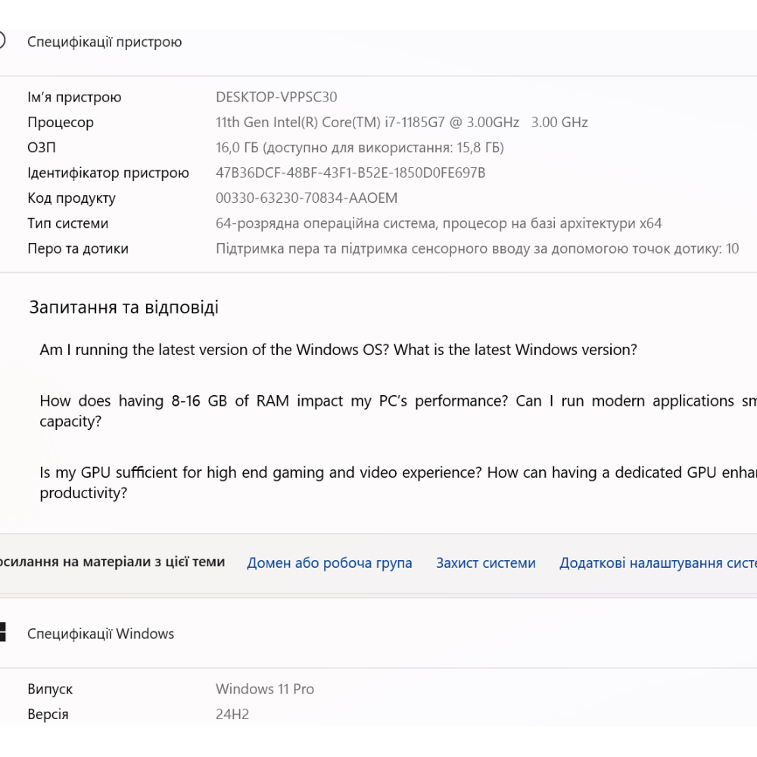Image resolution: width=757 pixels, height=757 pixels.
Task: Click the 64-розрядна system type value
Action: 438,223
